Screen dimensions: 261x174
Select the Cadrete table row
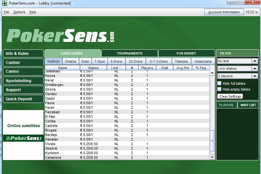pyautogui.click(x=127, y=126)
